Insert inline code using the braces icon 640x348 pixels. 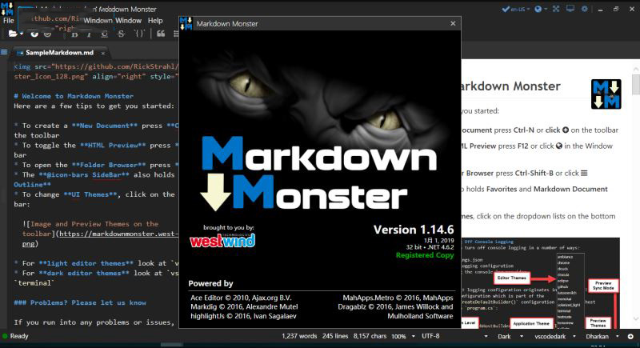[139, 34]
